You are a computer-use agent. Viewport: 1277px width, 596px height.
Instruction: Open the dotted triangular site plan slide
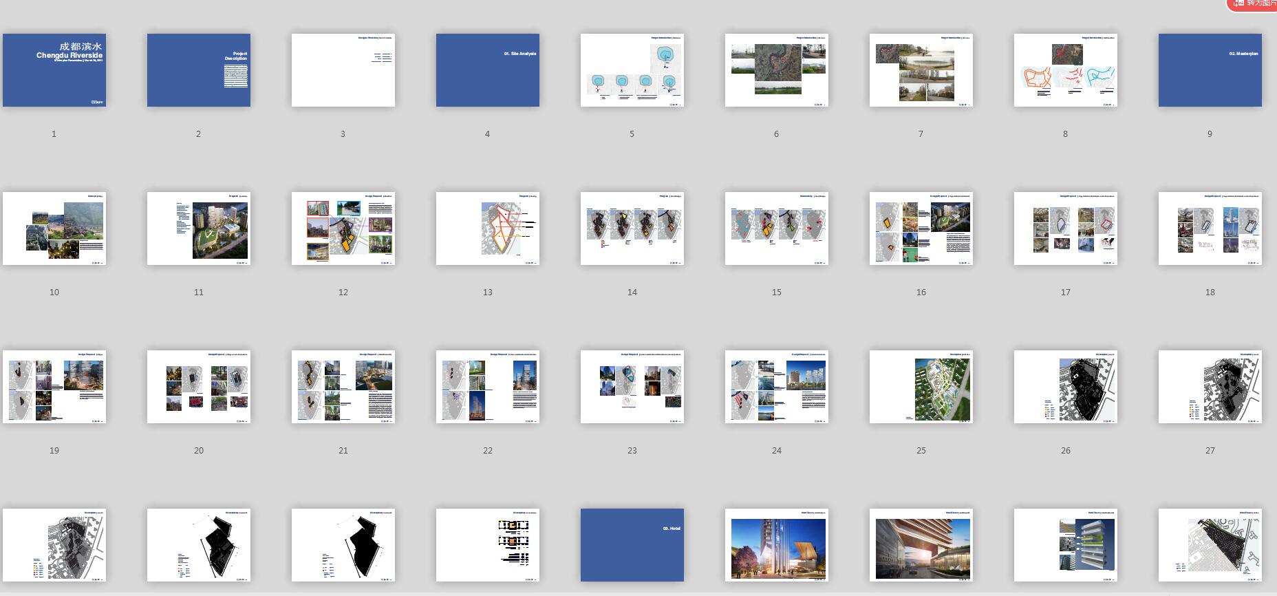[x=1210, y=545]
